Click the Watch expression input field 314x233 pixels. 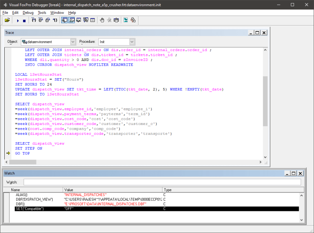coord(162,182)
